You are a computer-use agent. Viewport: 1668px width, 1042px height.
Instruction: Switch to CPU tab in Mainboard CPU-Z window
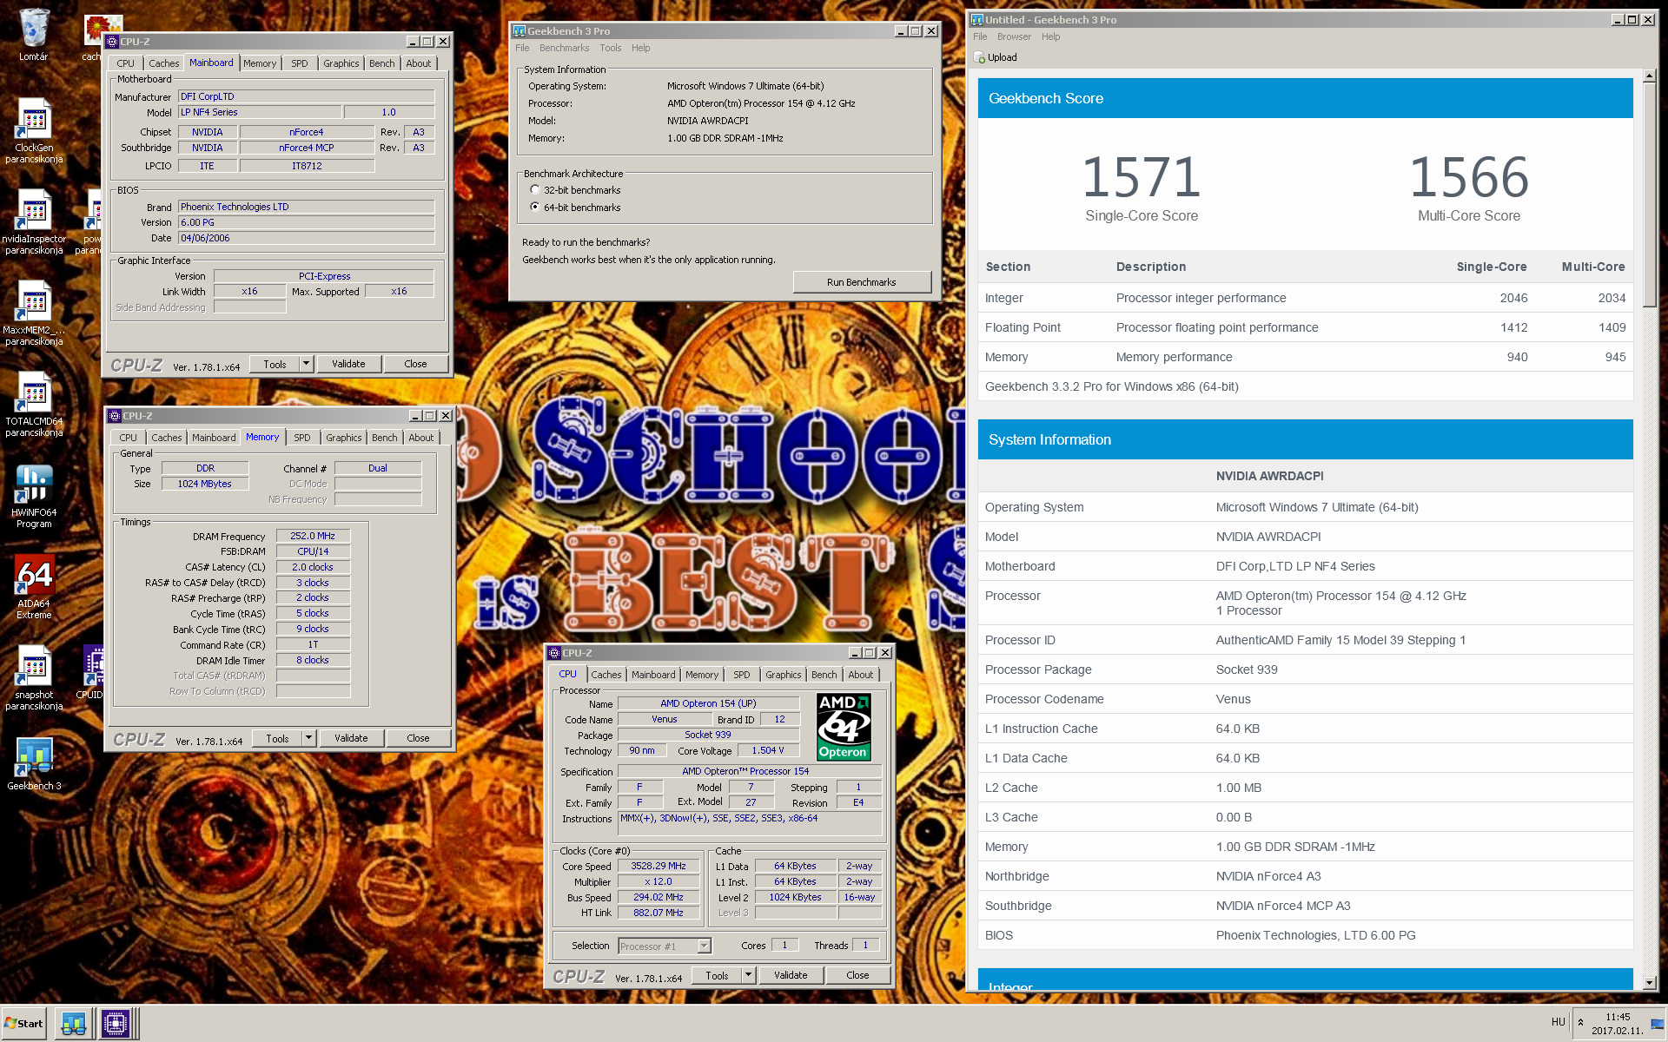point(125,63)
